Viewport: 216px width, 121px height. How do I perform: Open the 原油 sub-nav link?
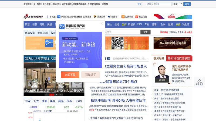pos(46,33)
